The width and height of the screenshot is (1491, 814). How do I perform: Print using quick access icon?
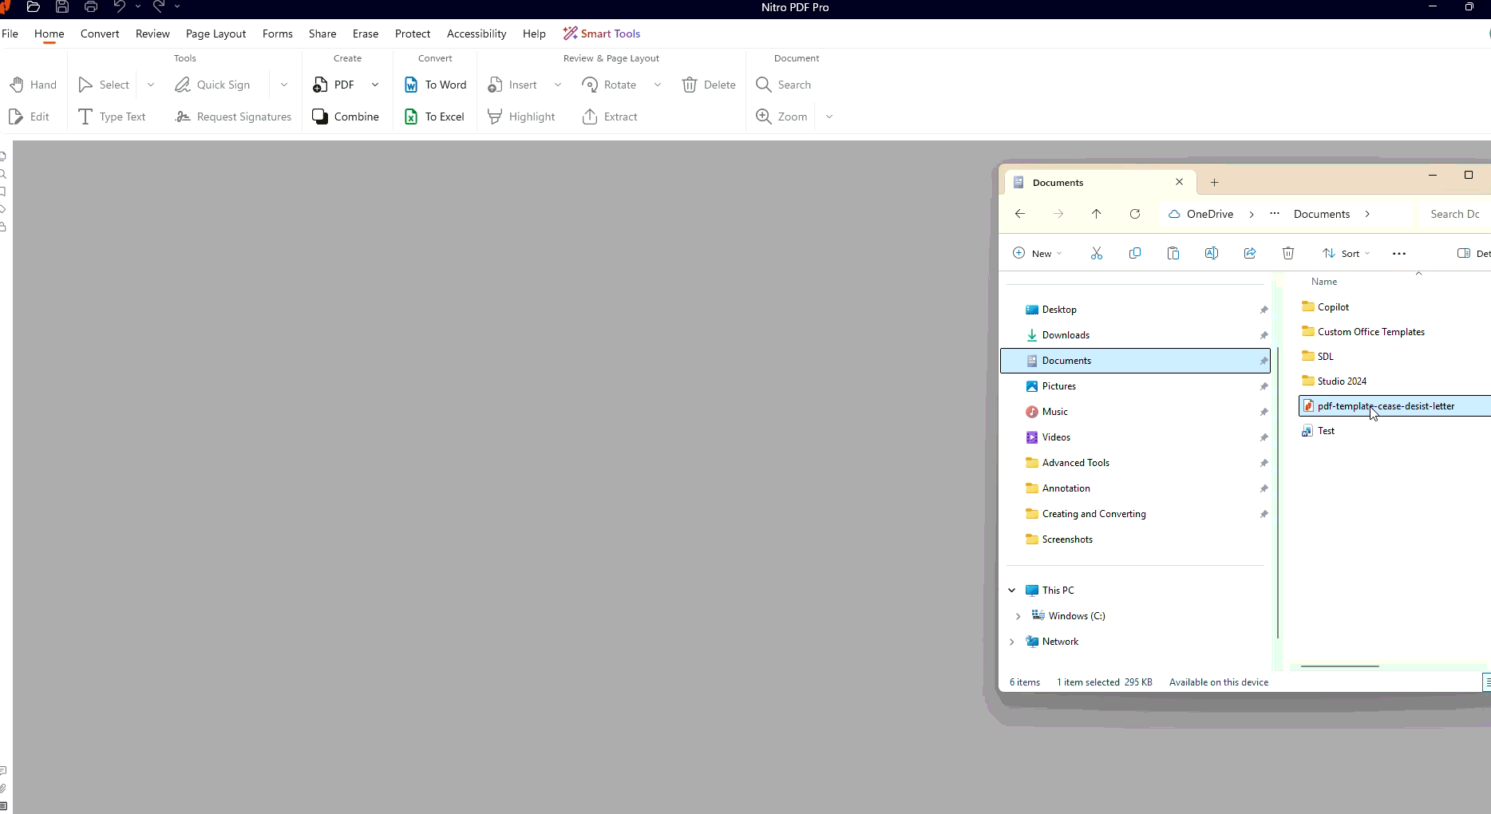coord(91,7)
